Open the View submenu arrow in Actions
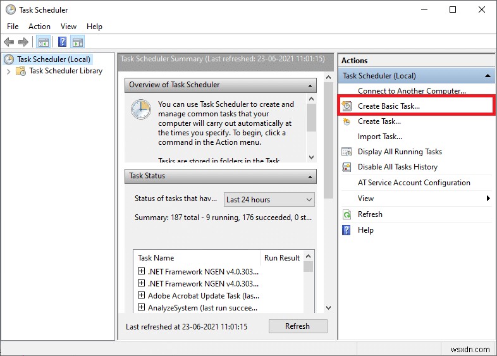This screenshot has width=497, height=356. pos(488,199)
